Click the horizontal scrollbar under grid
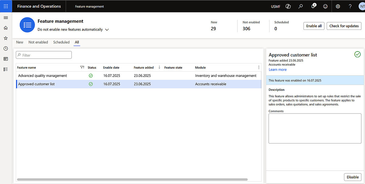 point(132,179)
